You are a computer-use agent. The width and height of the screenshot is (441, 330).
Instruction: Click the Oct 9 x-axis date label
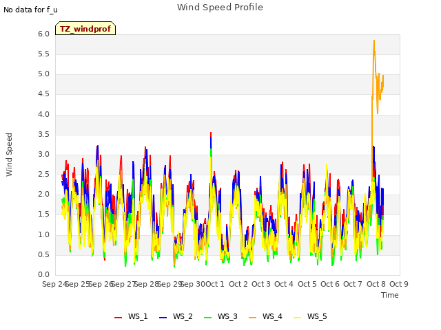399,284
